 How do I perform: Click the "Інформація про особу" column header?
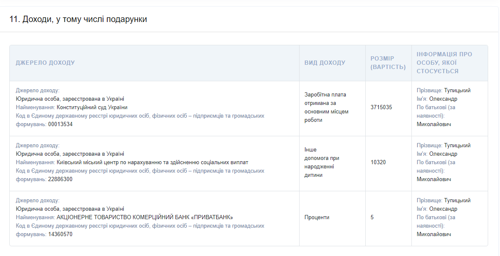pyautogui.click(x=444, y=63)
